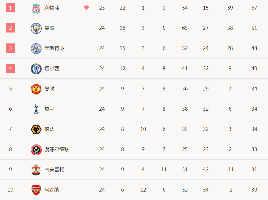Click the Southampton club crest icon
The width and height of the screenshot is (268, 200).
point(36,170)
